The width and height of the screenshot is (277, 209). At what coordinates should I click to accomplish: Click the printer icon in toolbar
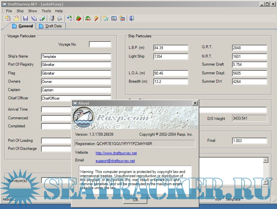pyautogui.click(x=59, y=18)
